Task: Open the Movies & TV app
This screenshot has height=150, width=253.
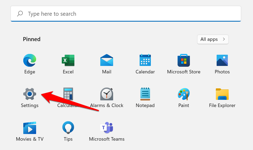Action: pos(30,128)
